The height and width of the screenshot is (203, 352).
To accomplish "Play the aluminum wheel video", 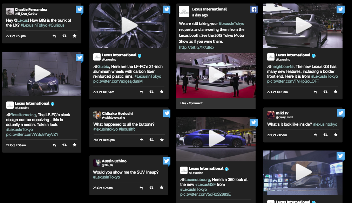I will click(129, 25).
